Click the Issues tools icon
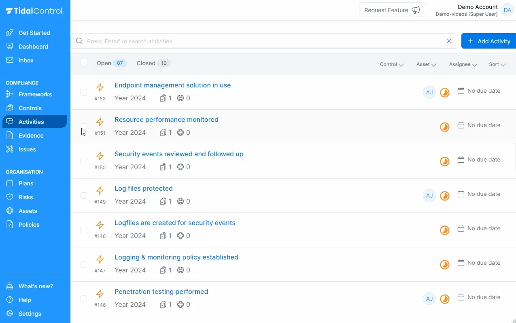 [x=10, y=149]
